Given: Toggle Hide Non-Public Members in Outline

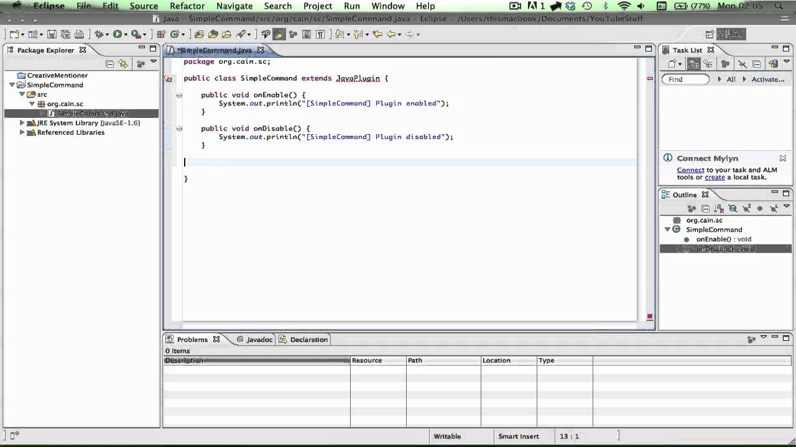Looking at the screenshot, I should pos(760,209).
